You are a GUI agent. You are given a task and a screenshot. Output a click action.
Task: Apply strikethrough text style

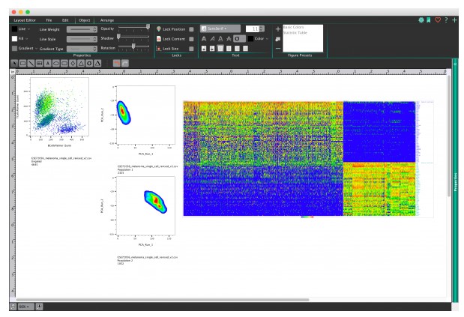point(229,39)
